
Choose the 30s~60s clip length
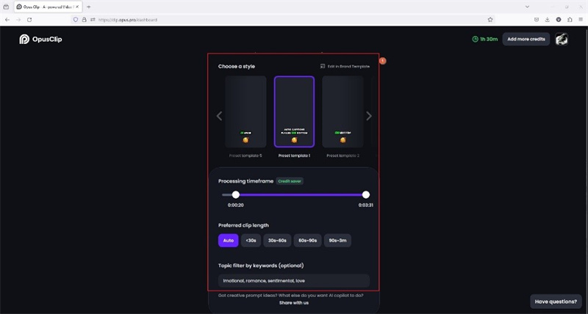pos(277,241)
